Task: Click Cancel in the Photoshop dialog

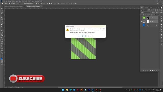Action: click(89, 36)
